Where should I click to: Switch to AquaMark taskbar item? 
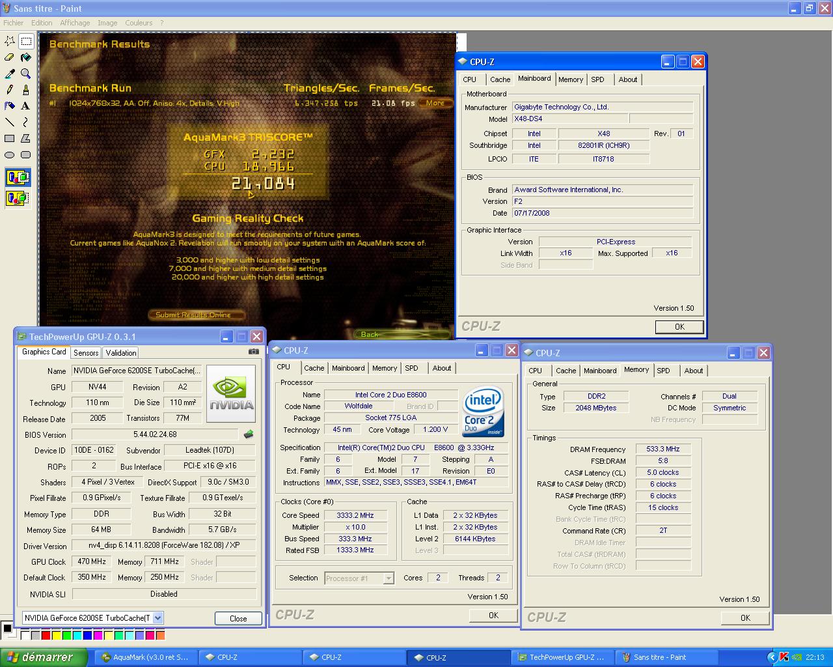146,657
